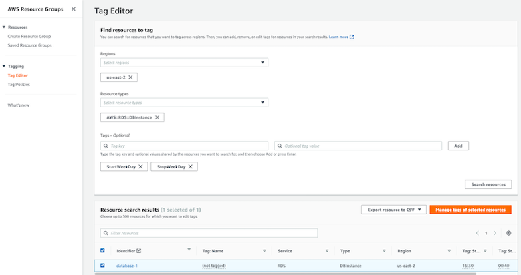Click the RDS Service cell
Viewport: 521px width, 275px height.
[282, 266]
